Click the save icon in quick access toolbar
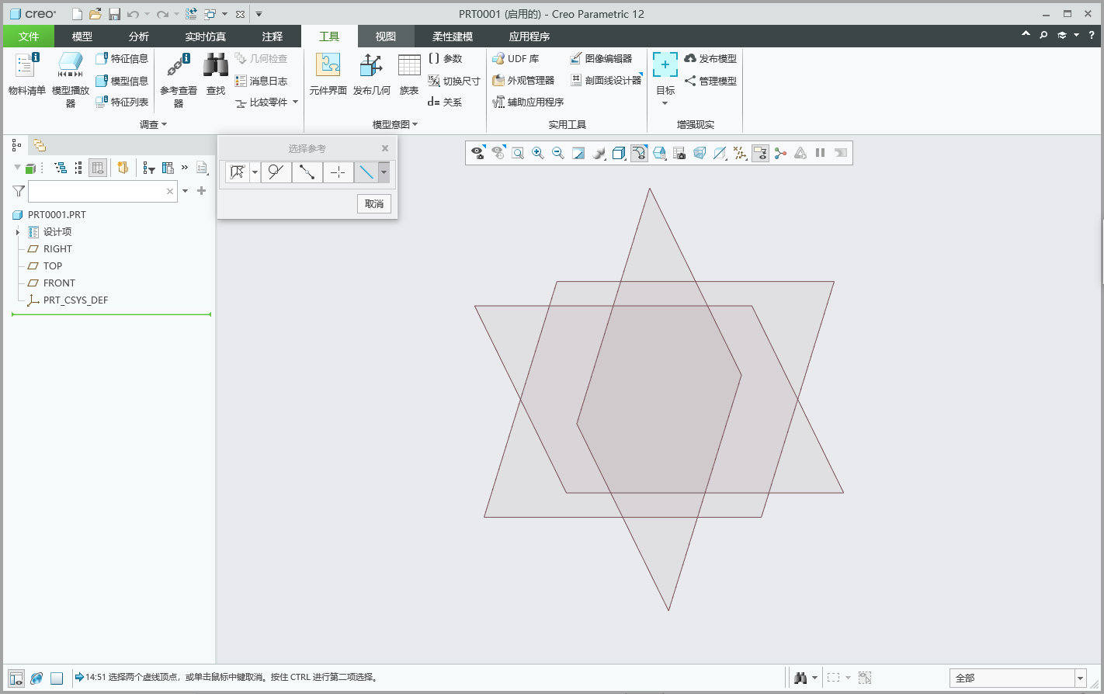This screenshot has width=1104, height=694. click(114, 14)
